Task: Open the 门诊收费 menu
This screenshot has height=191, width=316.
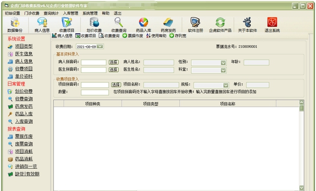Action: (x=31, y=13)
